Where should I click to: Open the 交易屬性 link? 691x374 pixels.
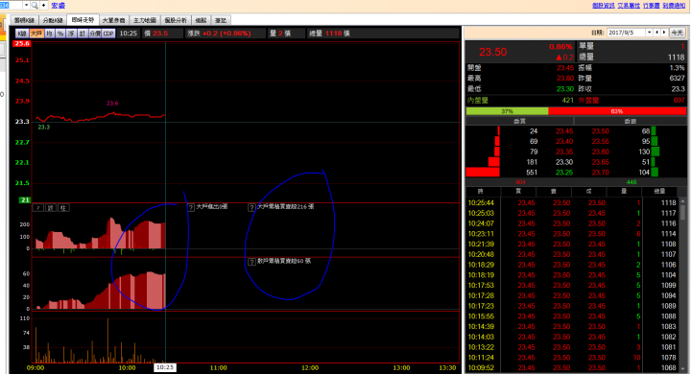pyautogui.click(x=629, y=6)
